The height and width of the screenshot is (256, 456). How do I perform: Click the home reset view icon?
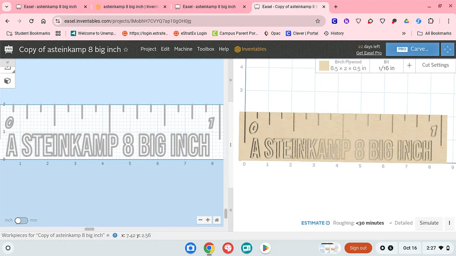pos(217,220)
